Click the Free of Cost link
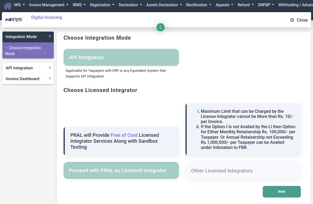The width and height of the screenshot is (313, 204). coord(124,135)
